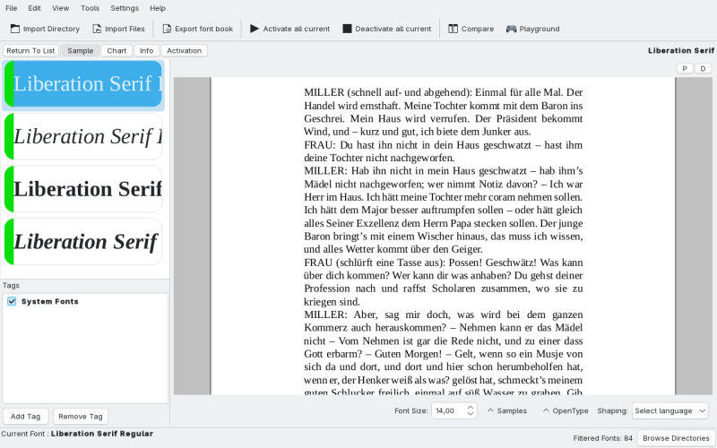Click the Font Size input field
The width and height of the screenshot is (717, 448).
click(x=449, y=410)
